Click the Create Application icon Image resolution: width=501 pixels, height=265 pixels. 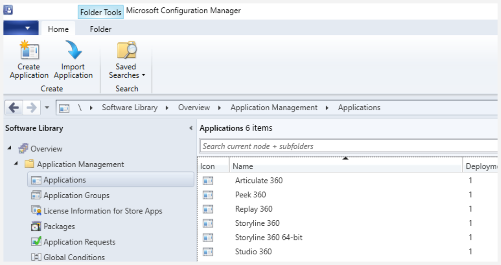pyautogui.click(x=29, y=50)
